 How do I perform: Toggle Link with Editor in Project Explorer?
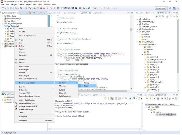pyautogui.click(x=30, y=13)
